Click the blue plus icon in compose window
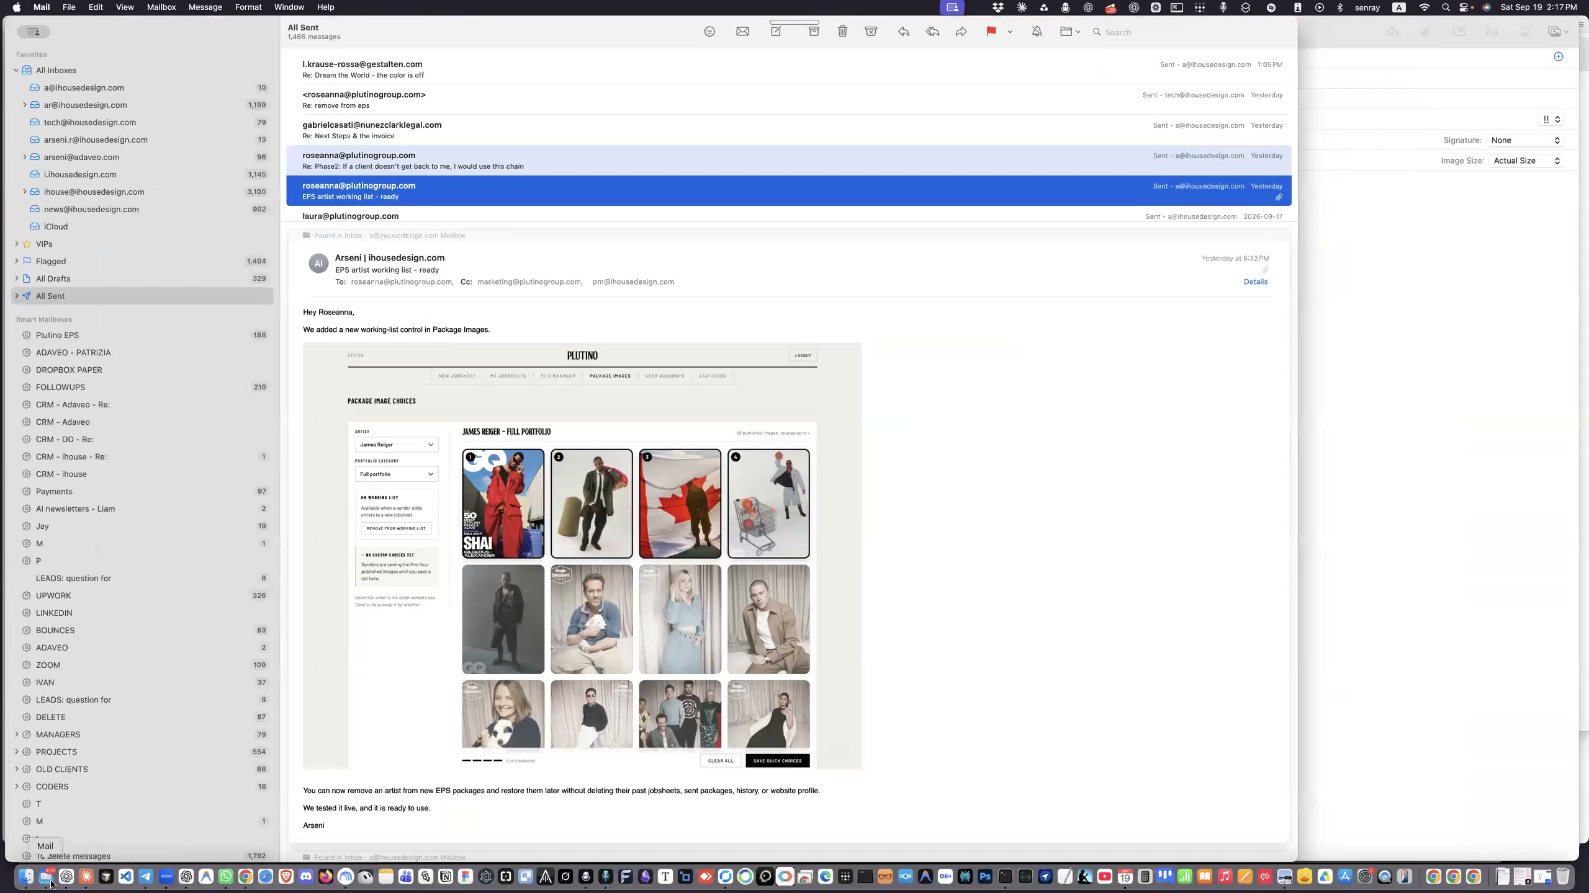This screenshot has height=893, width=1589. click(1559, 56)
